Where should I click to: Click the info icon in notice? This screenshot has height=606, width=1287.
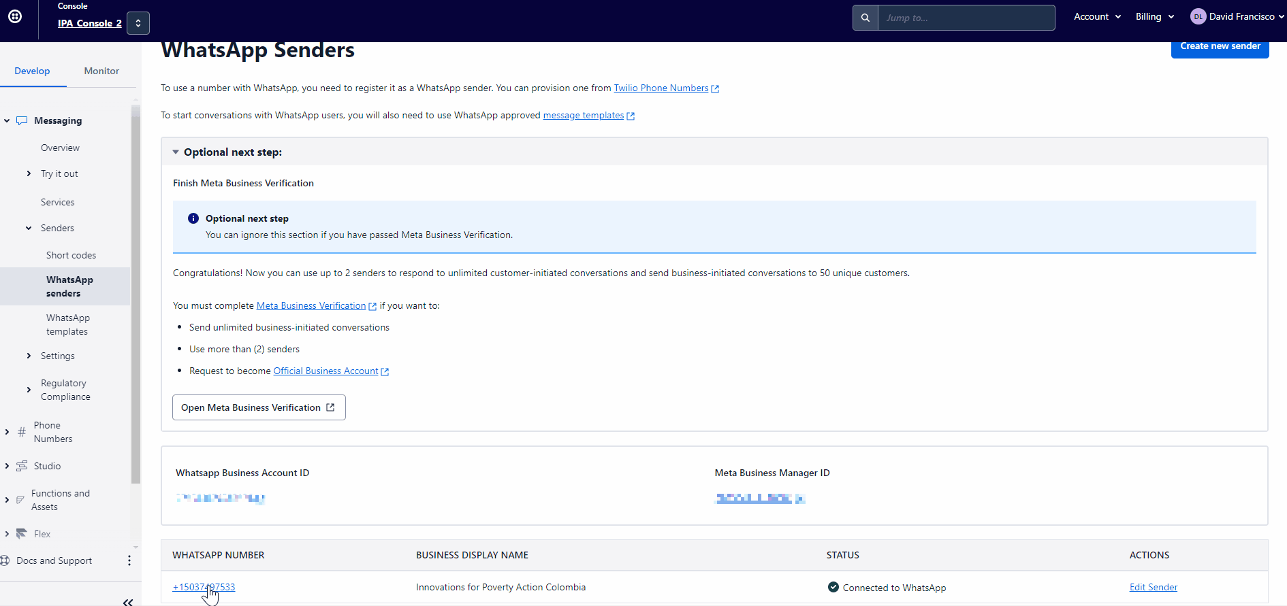click(x=193, y=218)
